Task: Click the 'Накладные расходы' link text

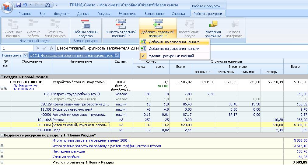Action: point(69,151)
